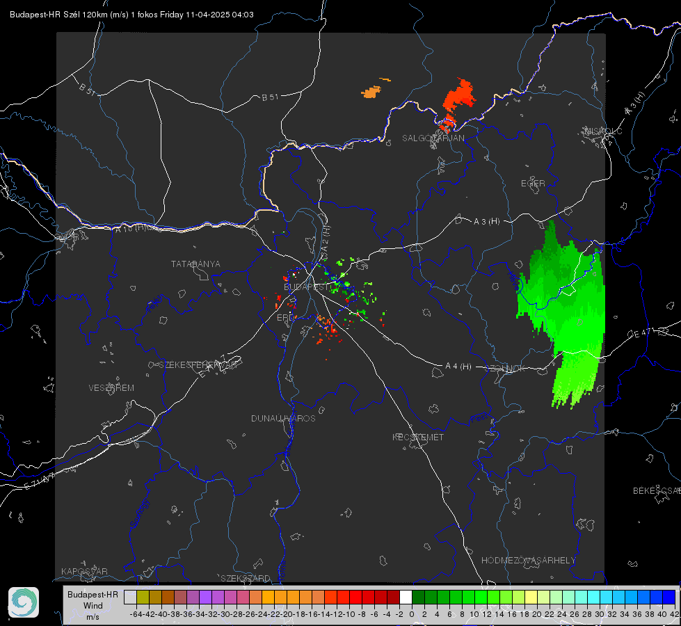
Task: Click the SZOLNOK city label
Action: tap(505, 369)
